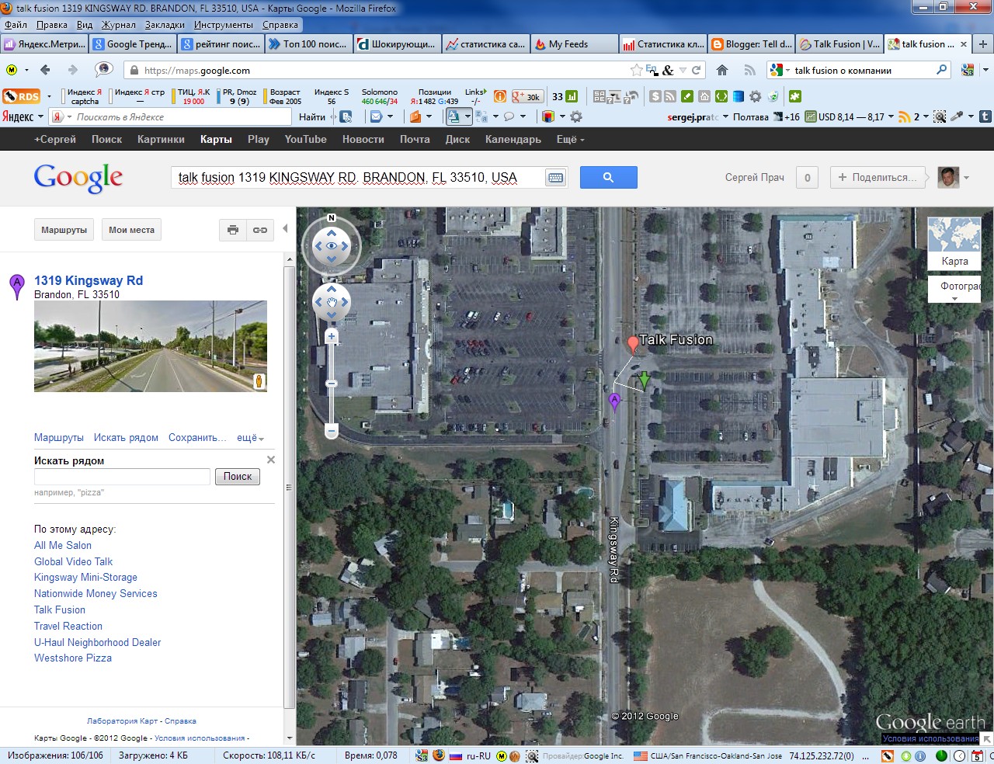994x764 pixels.
Task: Open the Инструменты menu
Action: pos(224,25)
